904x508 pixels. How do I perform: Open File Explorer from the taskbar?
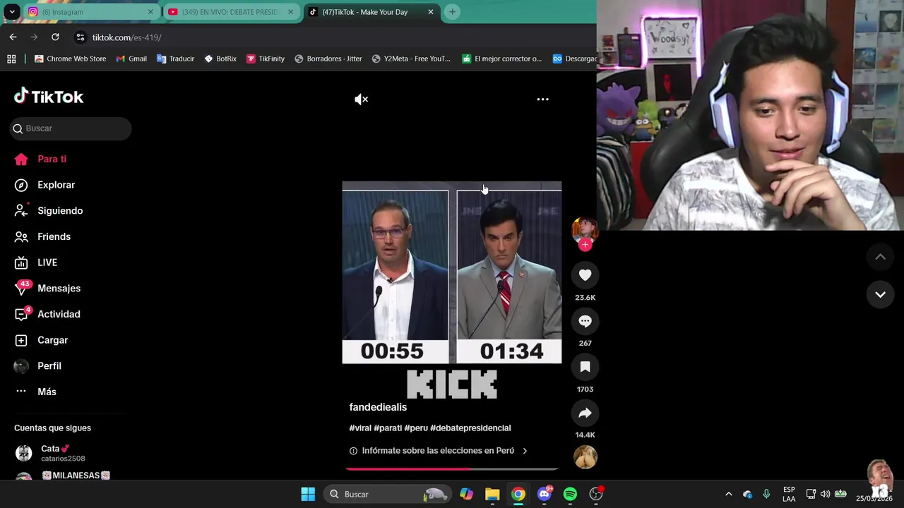coord(492,494)
